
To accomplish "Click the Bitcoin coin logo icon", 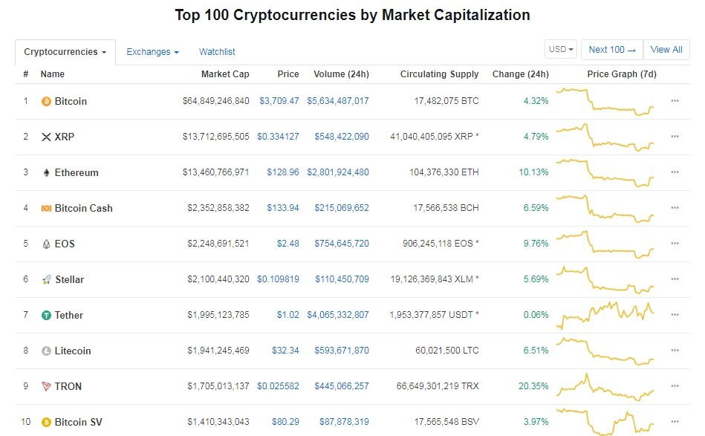I will pos(46,101).
